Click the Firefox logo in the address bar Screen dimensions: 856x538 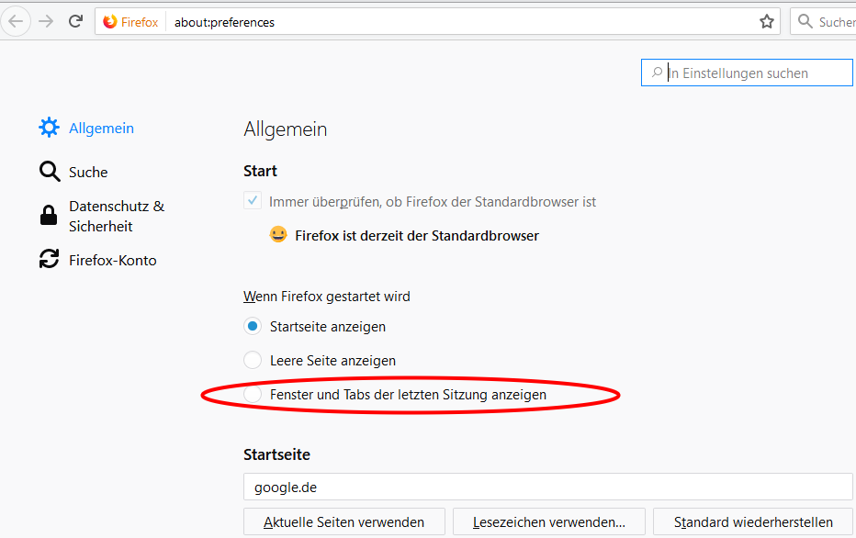point(110,21)
